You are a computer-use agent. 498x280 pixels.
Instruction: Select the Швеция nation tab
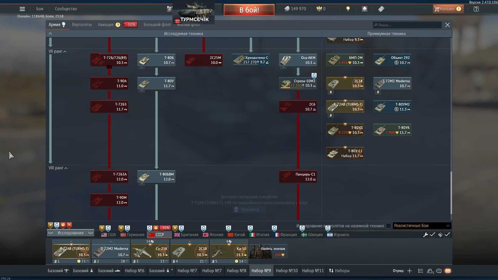[x=312, y=235]
